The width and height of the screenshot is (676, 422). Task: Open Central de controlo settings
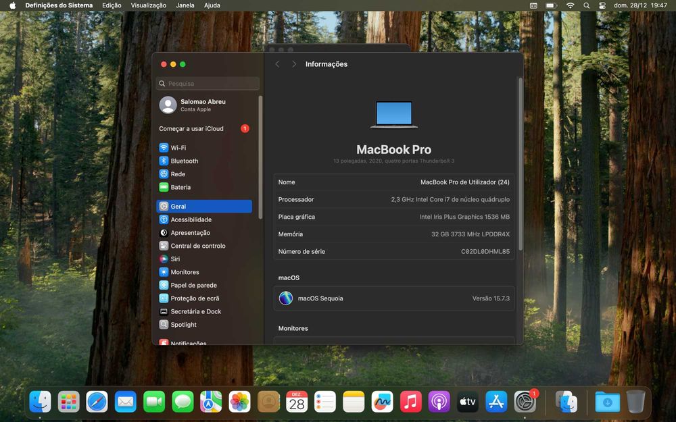(204, 246)
